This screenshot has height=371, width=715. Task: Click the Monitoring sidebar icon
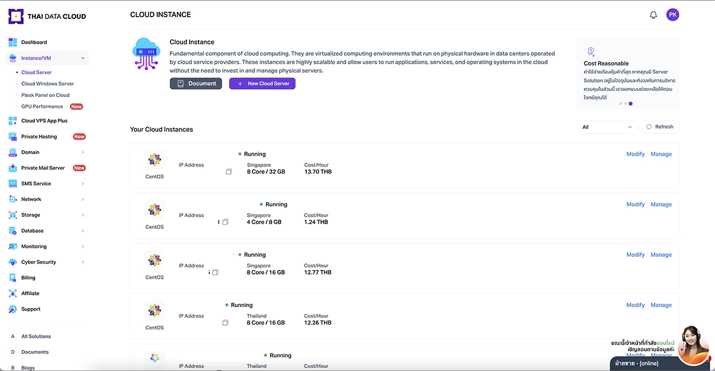(x=13, y=246)
